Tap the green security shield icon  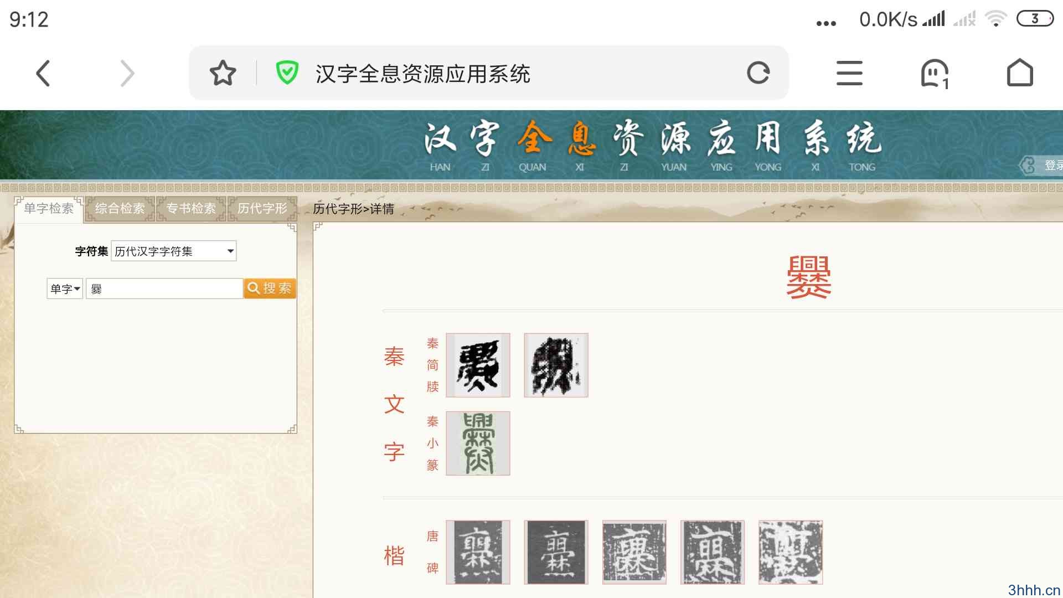coord(287,73)
